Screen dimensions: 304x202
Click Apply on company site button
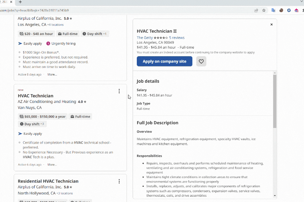[x=165, y=62]
